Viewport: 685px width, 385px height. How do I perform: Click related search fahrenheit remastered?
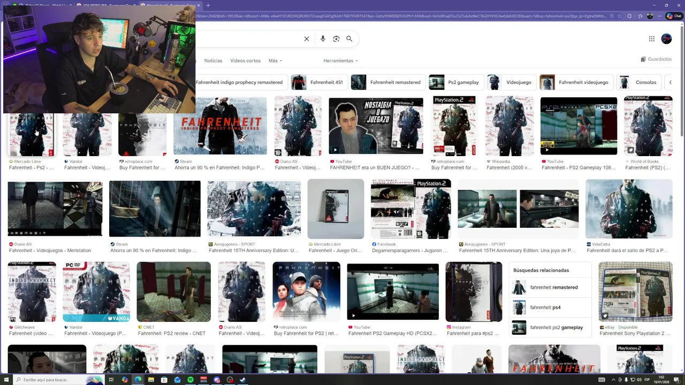(x=550, y=288)
